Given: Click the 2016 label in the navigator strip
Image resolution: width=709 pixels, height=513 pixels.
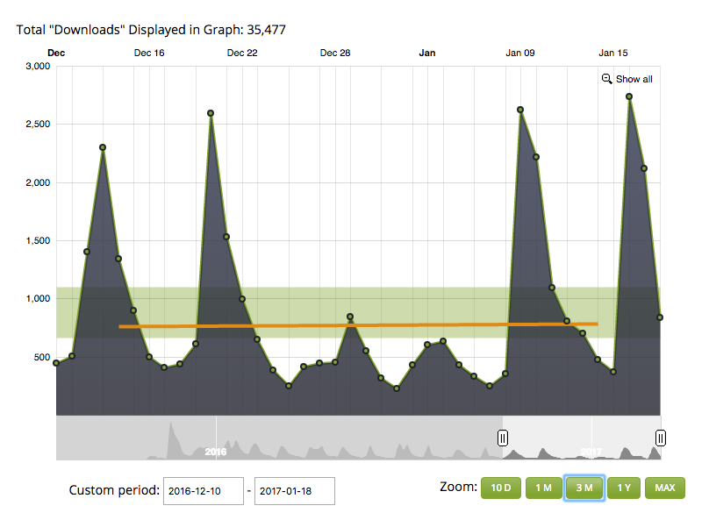Looking at the screenshot, I should point(216,452).
